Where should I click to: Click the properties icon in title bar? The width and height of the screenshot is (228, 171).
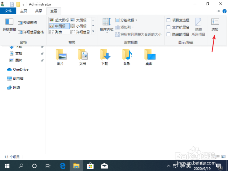coord(12,4)
